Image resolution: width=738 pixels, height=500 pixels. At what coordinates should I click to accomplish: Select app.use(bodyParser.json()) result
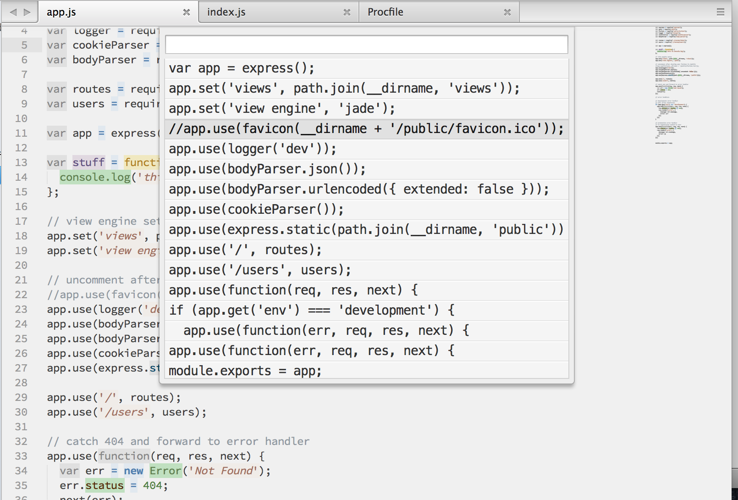coord(367,169)
